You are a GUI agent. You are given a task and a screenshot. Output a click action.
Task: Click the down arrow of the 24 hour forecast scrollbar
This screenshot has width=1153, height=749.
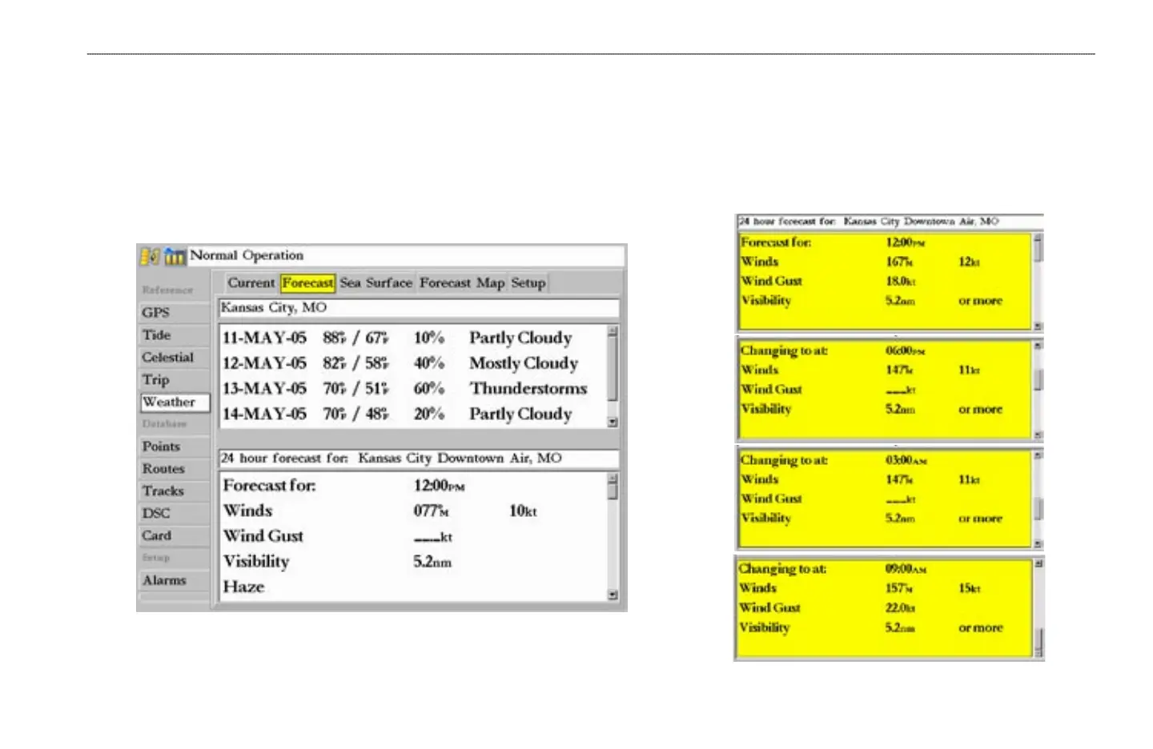(x=613, y=595)
